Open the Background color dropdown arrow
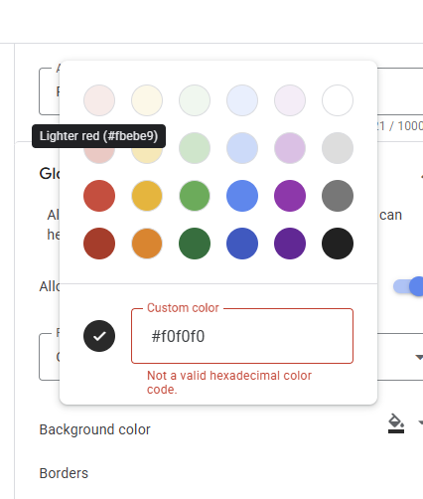This screenshot has width=423, height=499. 420,422
